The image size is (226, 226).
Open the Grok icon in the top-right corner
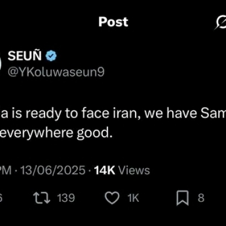click(220, 22)
